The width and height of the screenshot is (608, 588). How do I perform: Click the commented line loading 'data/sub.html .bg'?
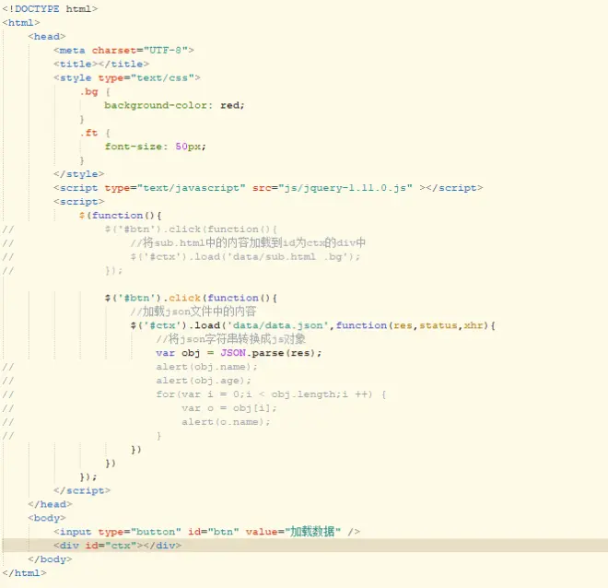(245, 257)
